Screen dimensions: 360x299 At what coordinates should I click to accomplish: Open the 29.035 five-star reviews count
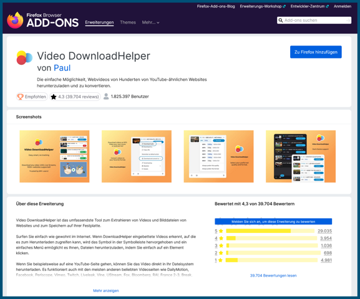324,231
